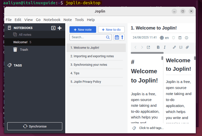The image size is (202, 136).
Task: Click the horizontal toolbar scrollbar
Action: 147,53
